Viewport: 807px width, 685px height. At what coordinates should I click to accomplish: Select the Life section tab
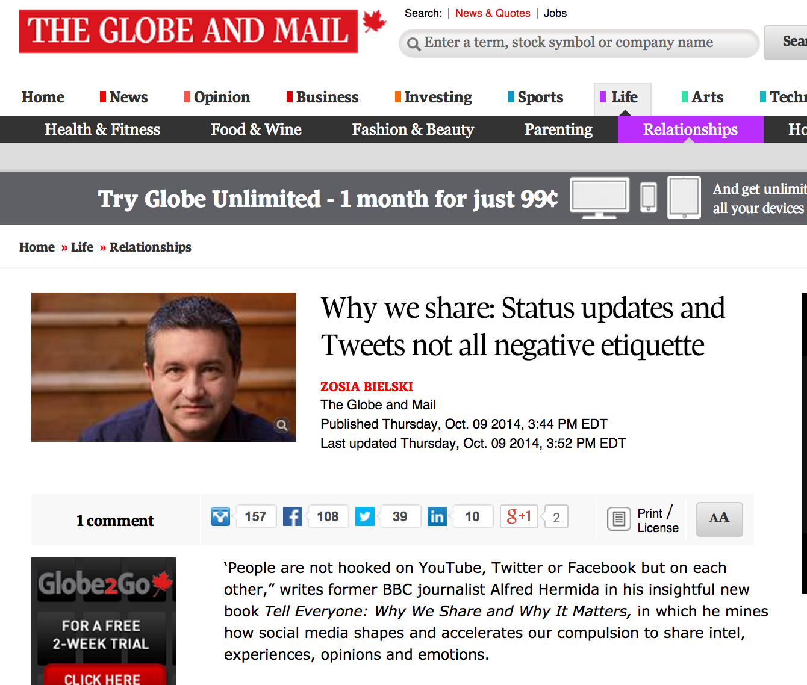pos(623,99)
